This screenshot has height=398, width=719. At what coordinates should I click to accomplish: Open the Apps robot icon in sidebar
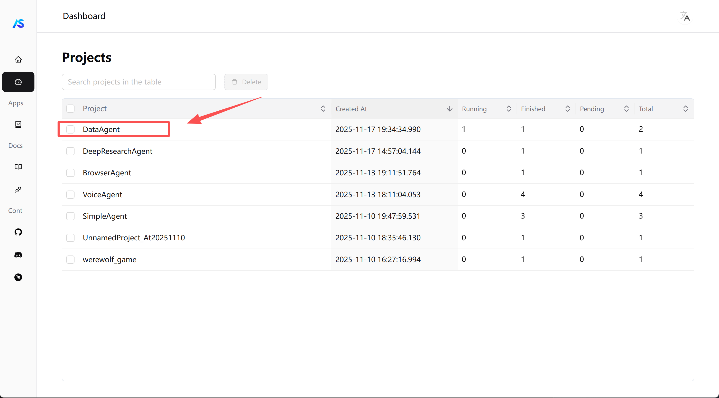pos(18,124)
